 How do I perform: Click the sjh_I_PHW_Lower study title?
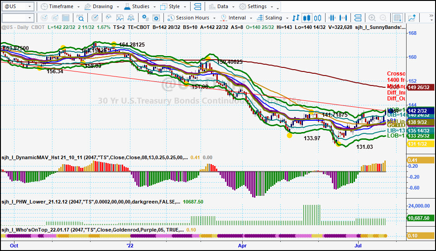pos(91,202)
